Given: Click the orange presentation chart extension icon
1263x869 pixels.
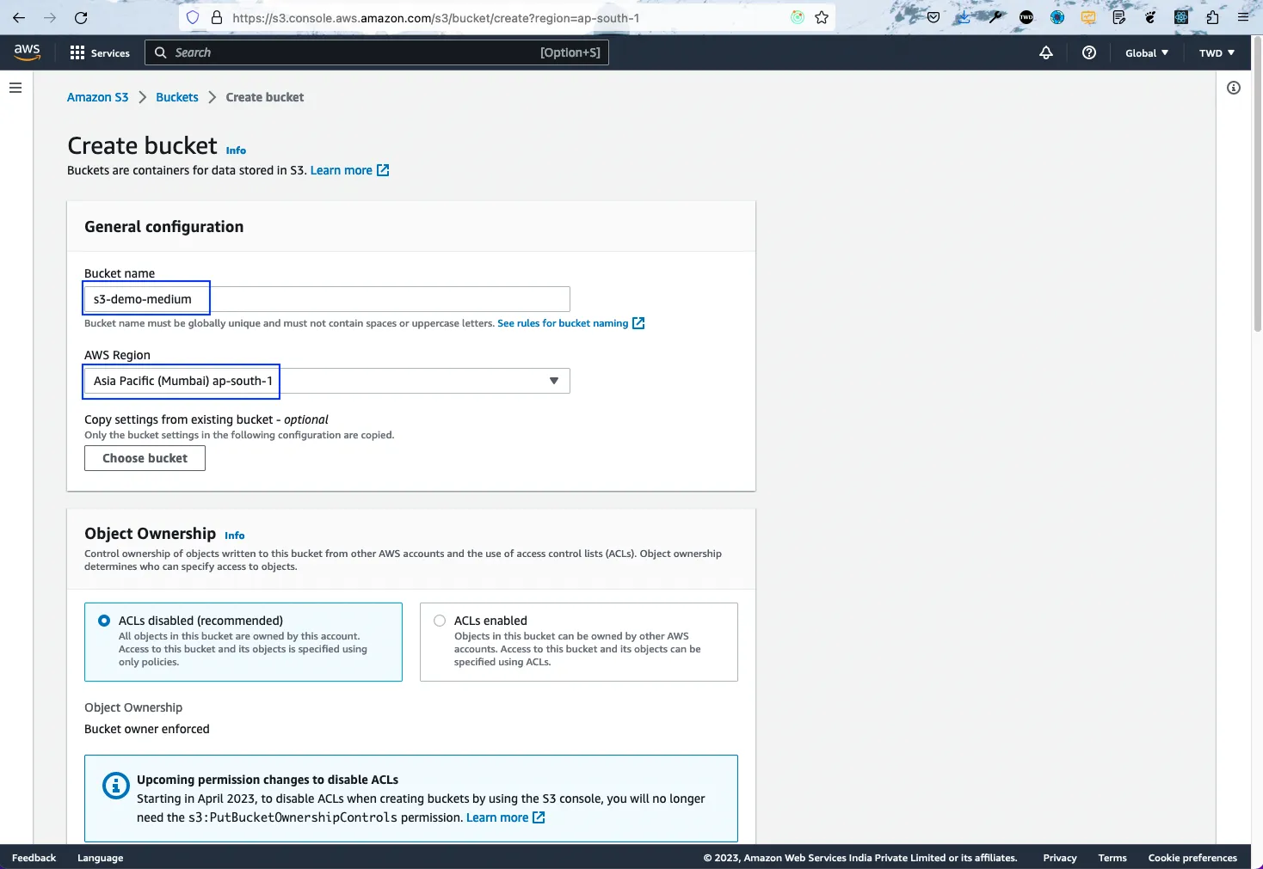Looking at the screenshot, I should click(1088, 17).
